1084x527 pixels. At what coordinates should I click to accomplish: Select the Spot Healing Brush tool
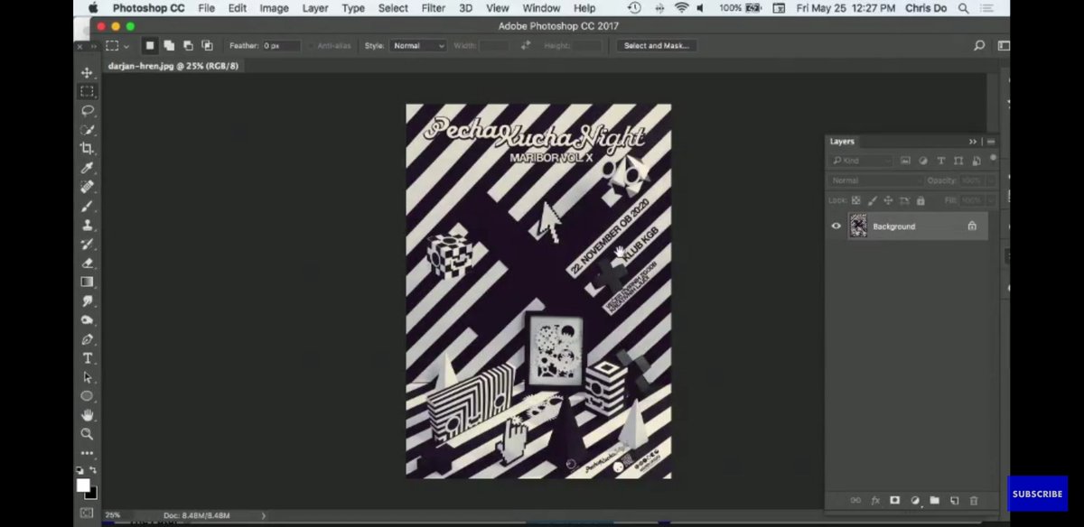pyautogui.click(x=87, y=187)
